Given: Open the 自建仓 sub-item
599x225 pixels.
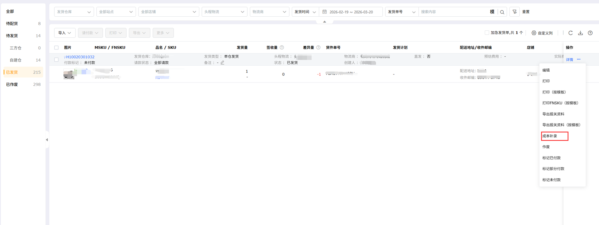Looking at the screenshot, I should pos(23,60).
